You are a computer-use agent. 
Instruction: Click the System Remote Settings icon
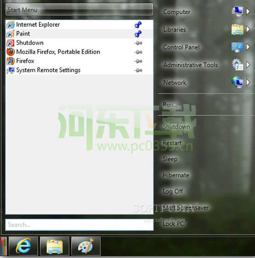pos(11,70)
